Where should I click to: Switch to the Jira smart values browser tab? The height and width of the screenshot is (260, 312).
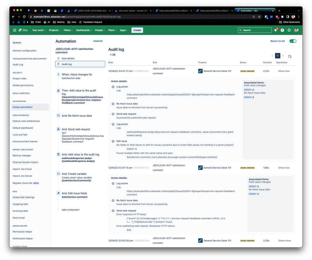click(133, 11)
